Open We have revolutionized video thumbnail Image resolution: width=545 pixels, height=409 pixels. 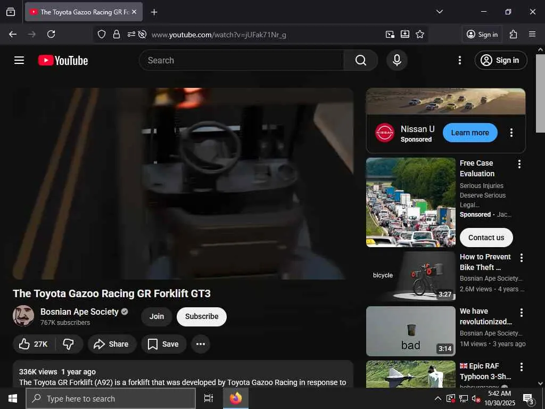pyautogui.click(x=410, y=331)
